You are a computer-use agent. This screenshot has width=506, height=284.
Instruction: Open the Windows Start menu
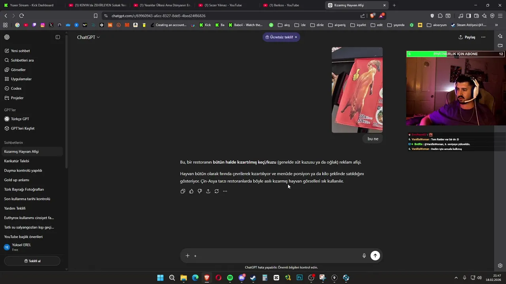(x=160, y=278)
